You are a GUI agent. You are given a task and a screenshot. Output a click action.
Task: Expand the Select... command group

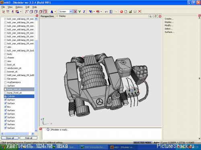(168, 29)
